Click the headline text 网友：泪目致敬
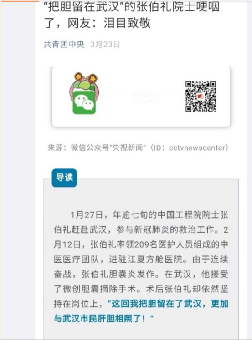Image resolution: width=252 pixels, height=341 pixels. click(109, 23)
